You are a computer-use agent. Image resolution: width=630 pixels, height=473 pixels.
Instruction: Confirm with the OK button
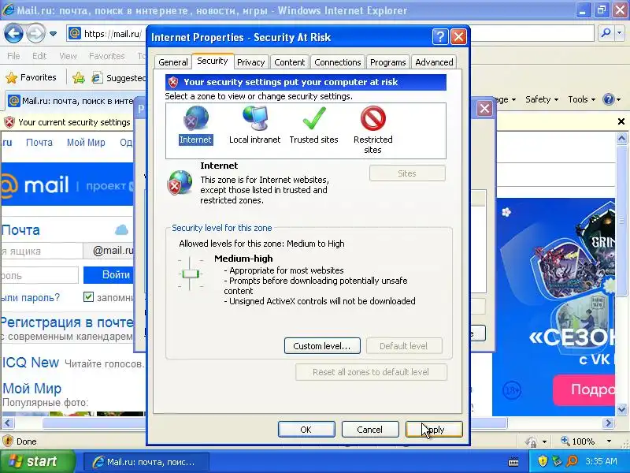pyautogui.click(x=306, y=430)
